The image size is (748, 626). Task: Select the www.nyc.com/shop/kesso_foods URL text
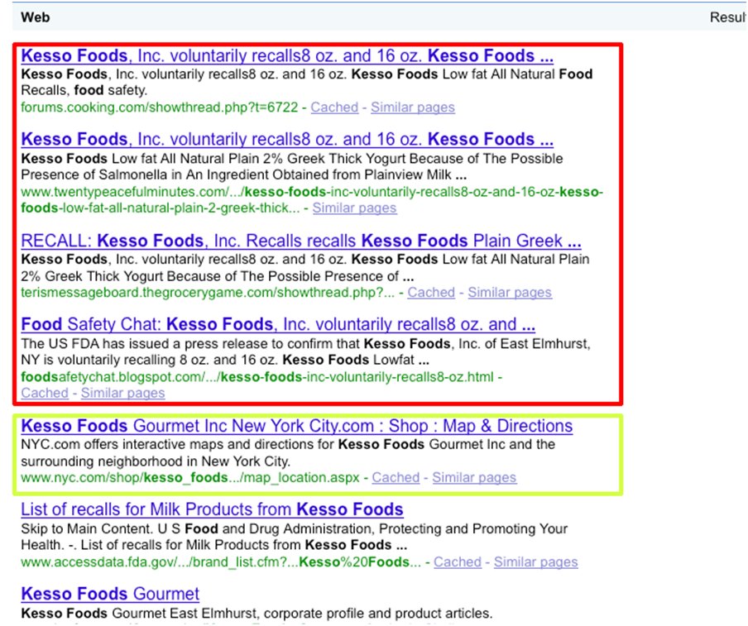[189, 477]
